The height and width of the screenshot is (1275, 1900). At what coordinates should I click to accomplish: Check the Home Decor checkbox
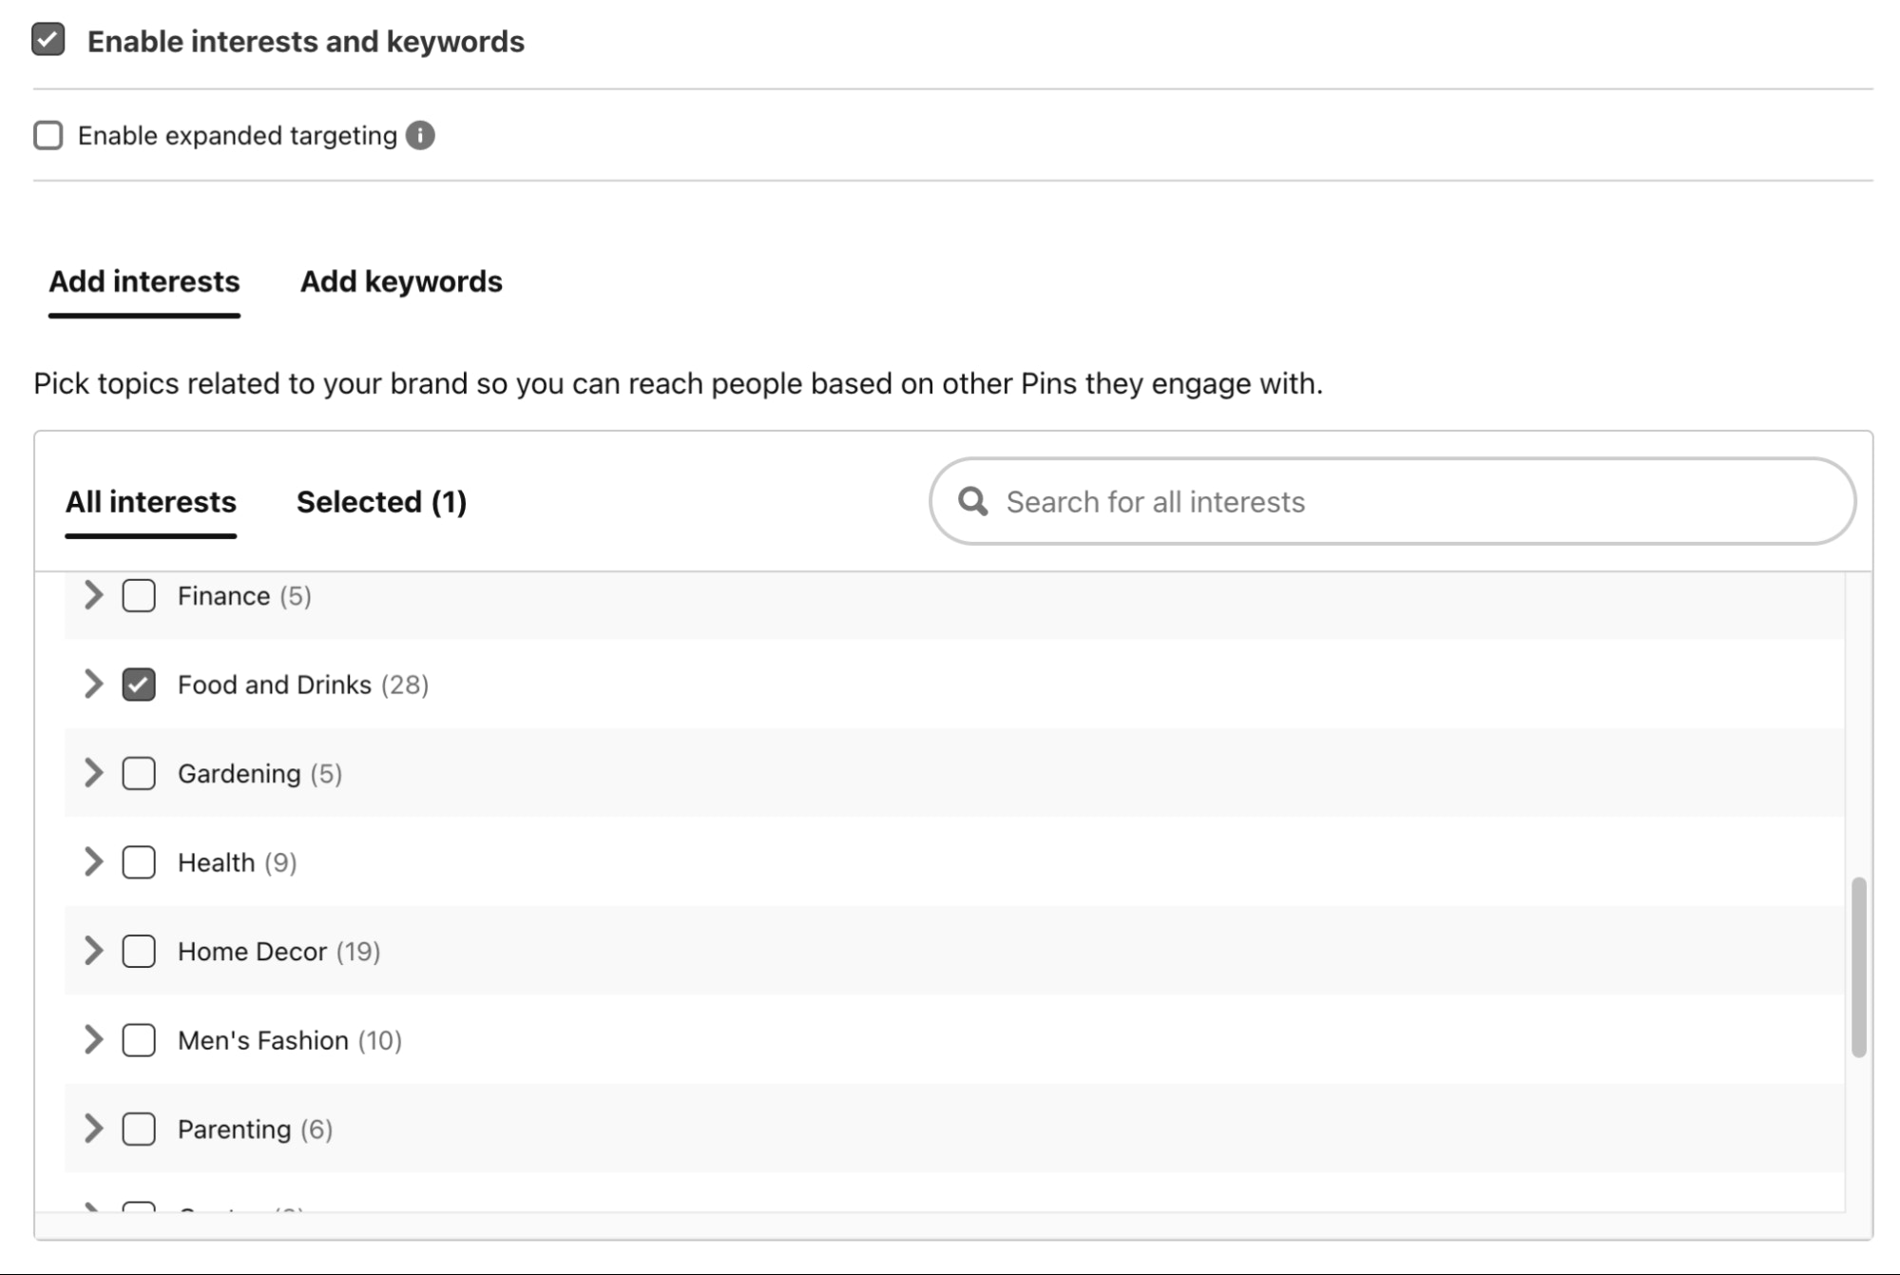(139, 952)
